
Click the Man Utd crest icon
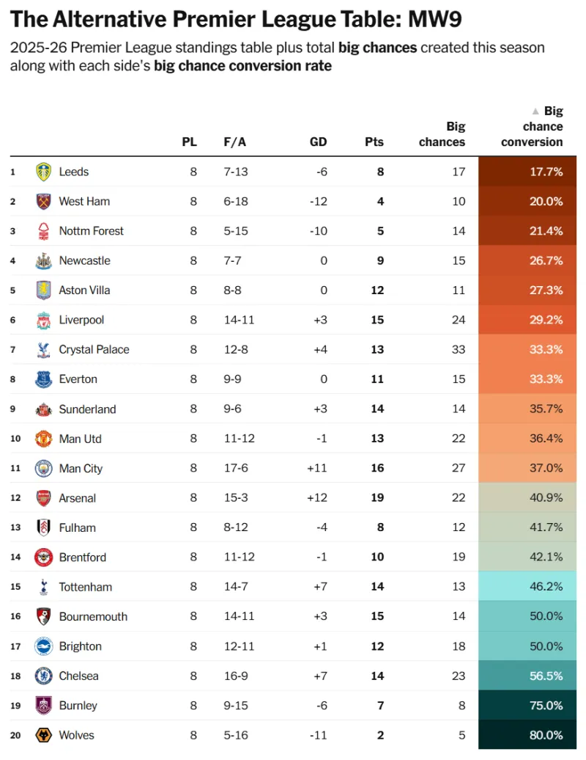pos(44,439)
